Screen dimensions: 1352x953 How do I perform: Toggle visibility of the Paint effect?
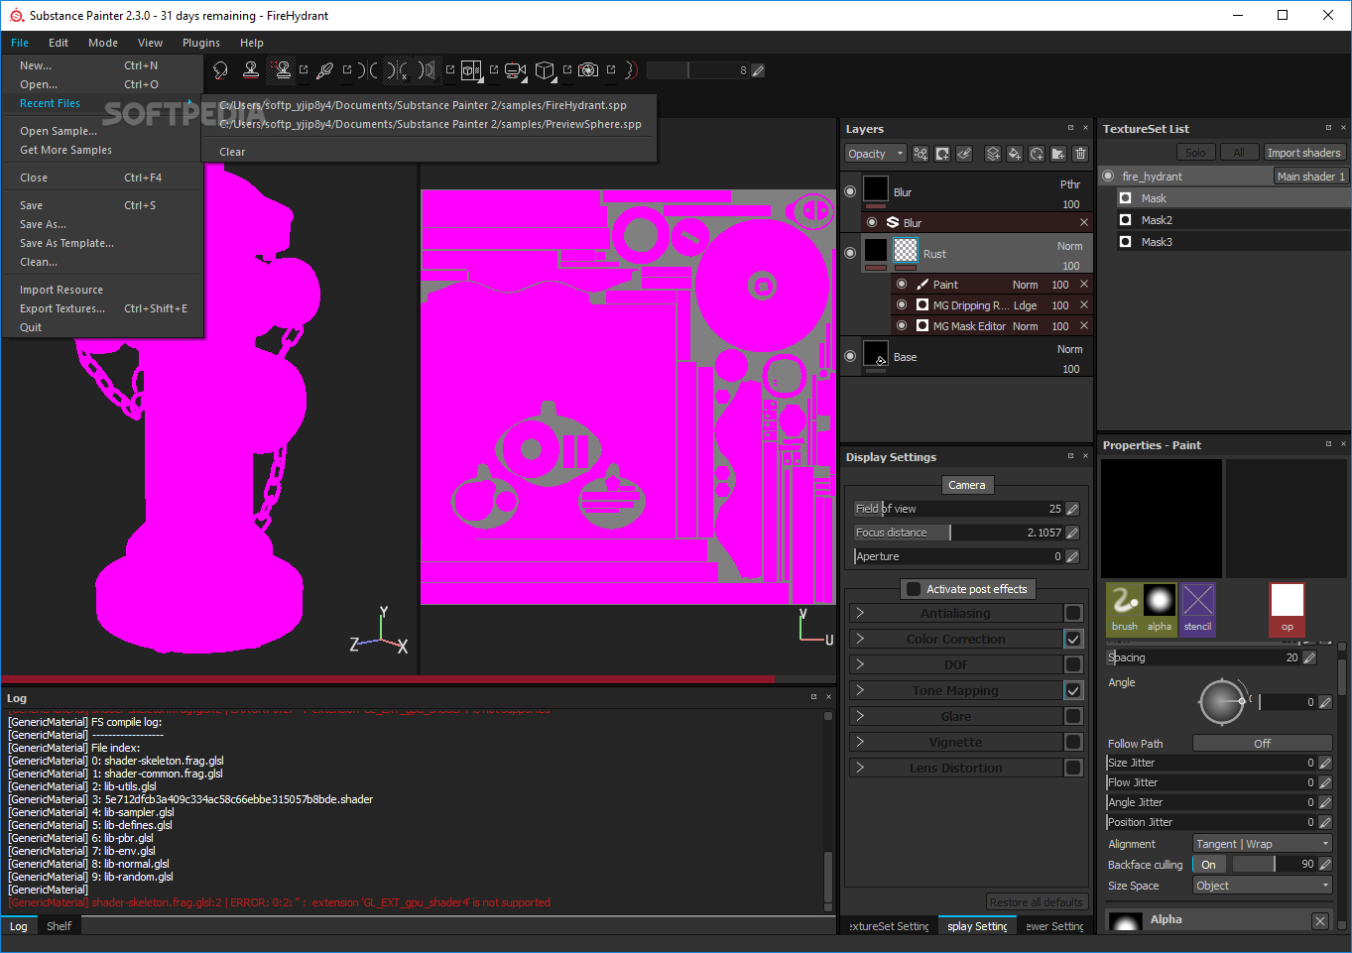point(902,284)
